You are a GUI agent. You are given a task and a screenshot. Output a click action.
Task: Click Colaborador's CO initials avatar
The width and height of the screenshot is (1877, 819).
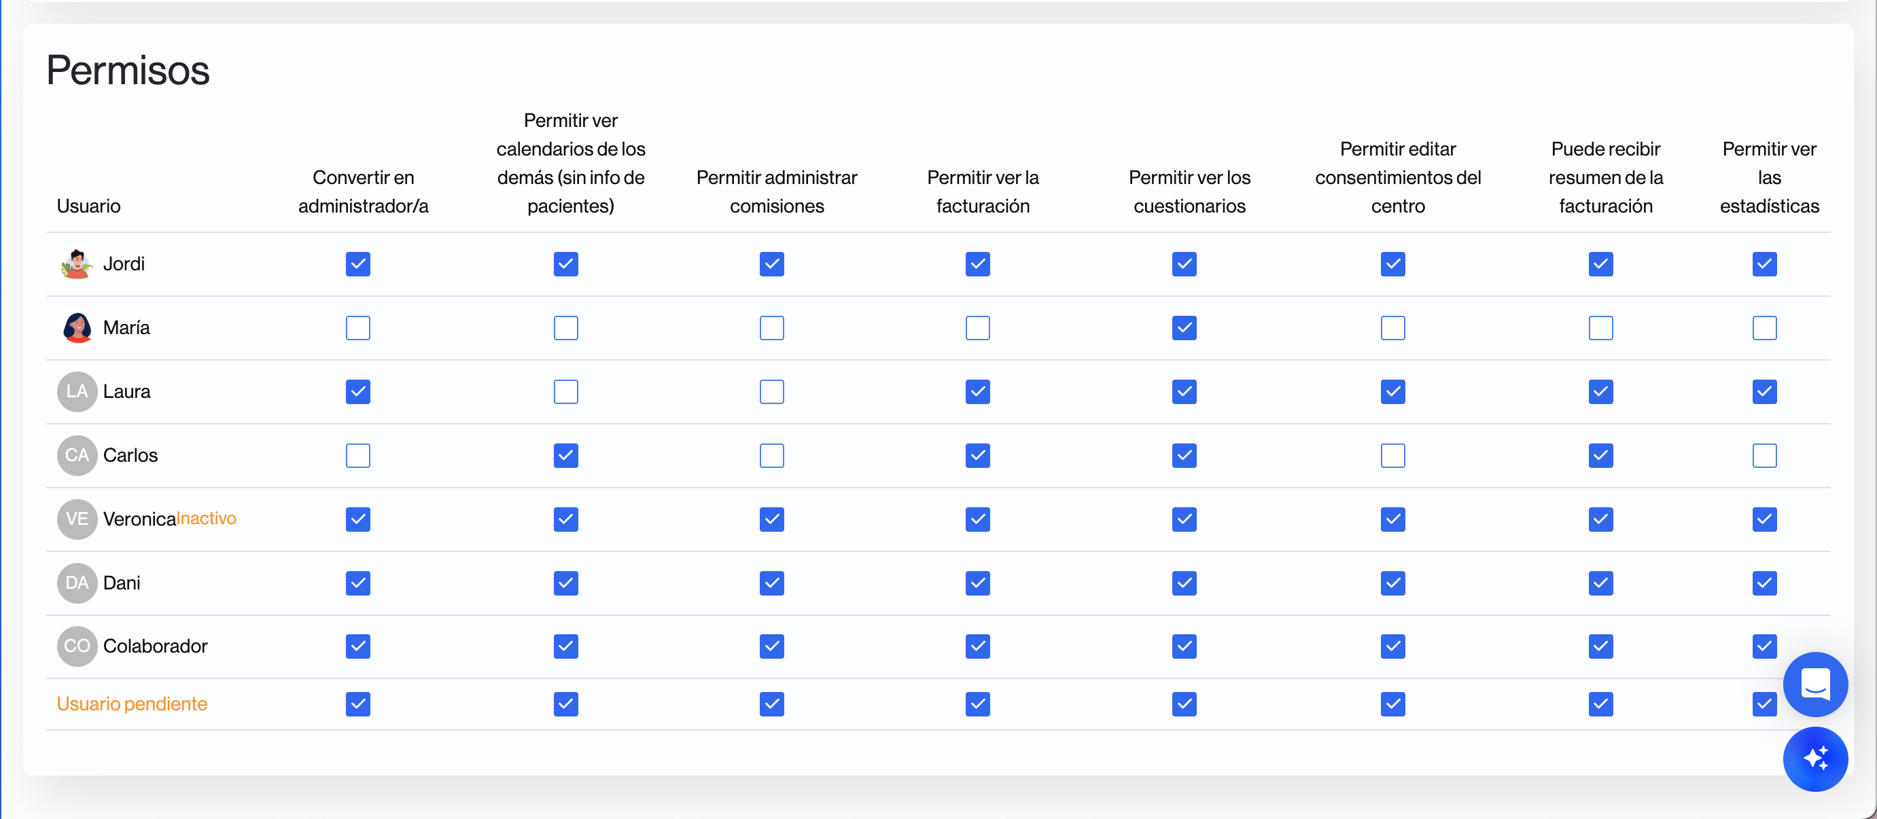pos(77,647)
